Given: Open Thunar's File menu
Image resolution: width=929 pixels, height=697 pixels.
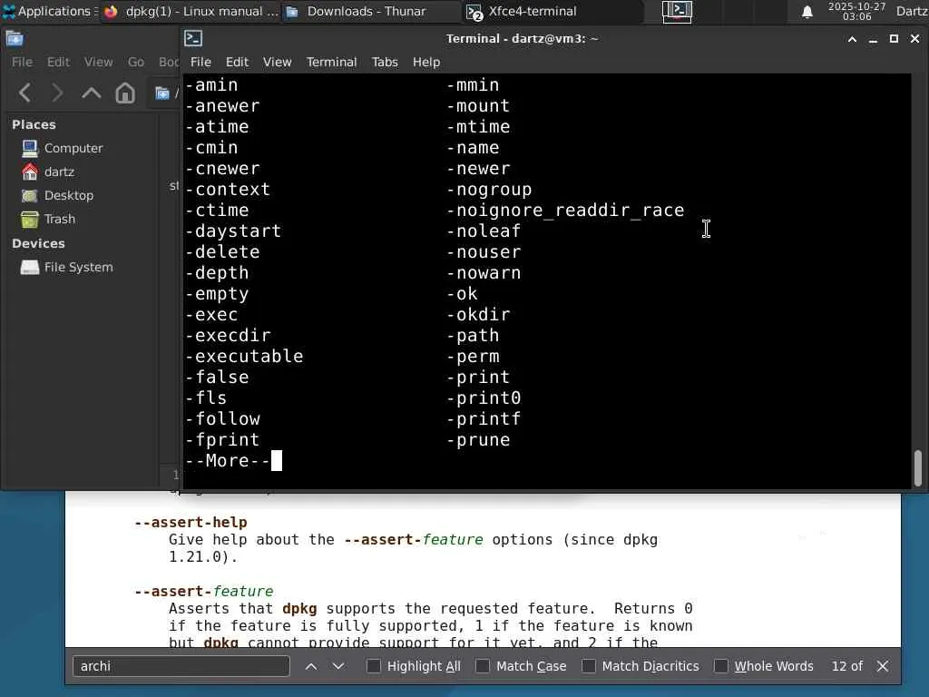Looking at the screenshot, I should (x=22, y=62).
